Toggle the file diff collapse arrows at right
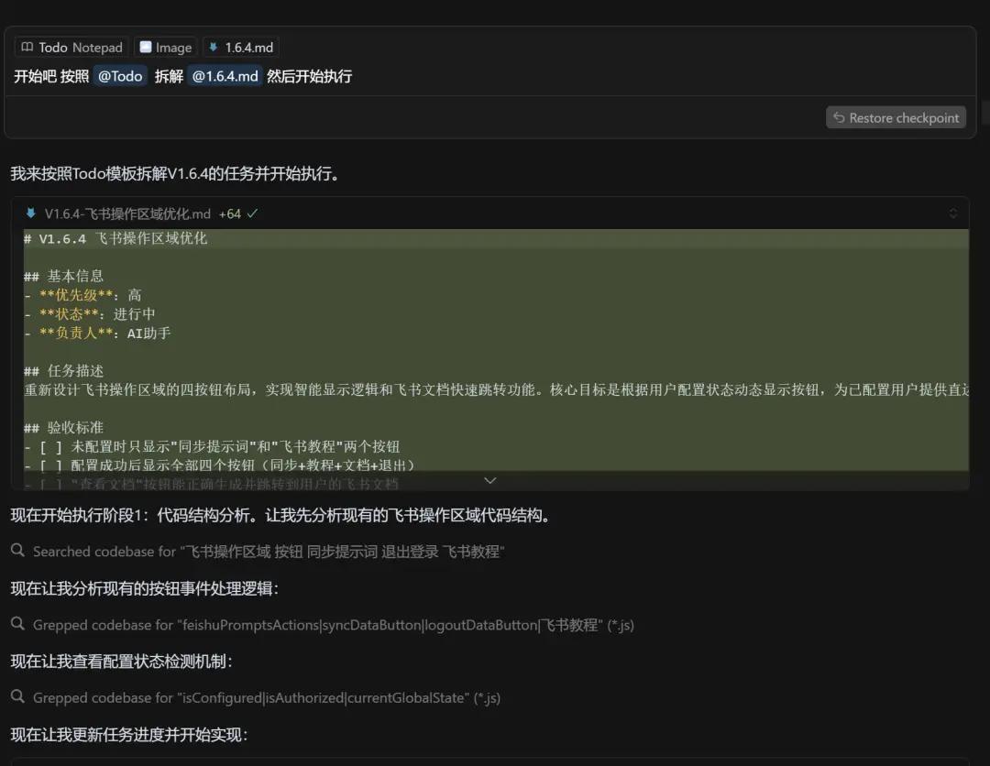The width and height of the screenshot is (990, 766). 952,213
